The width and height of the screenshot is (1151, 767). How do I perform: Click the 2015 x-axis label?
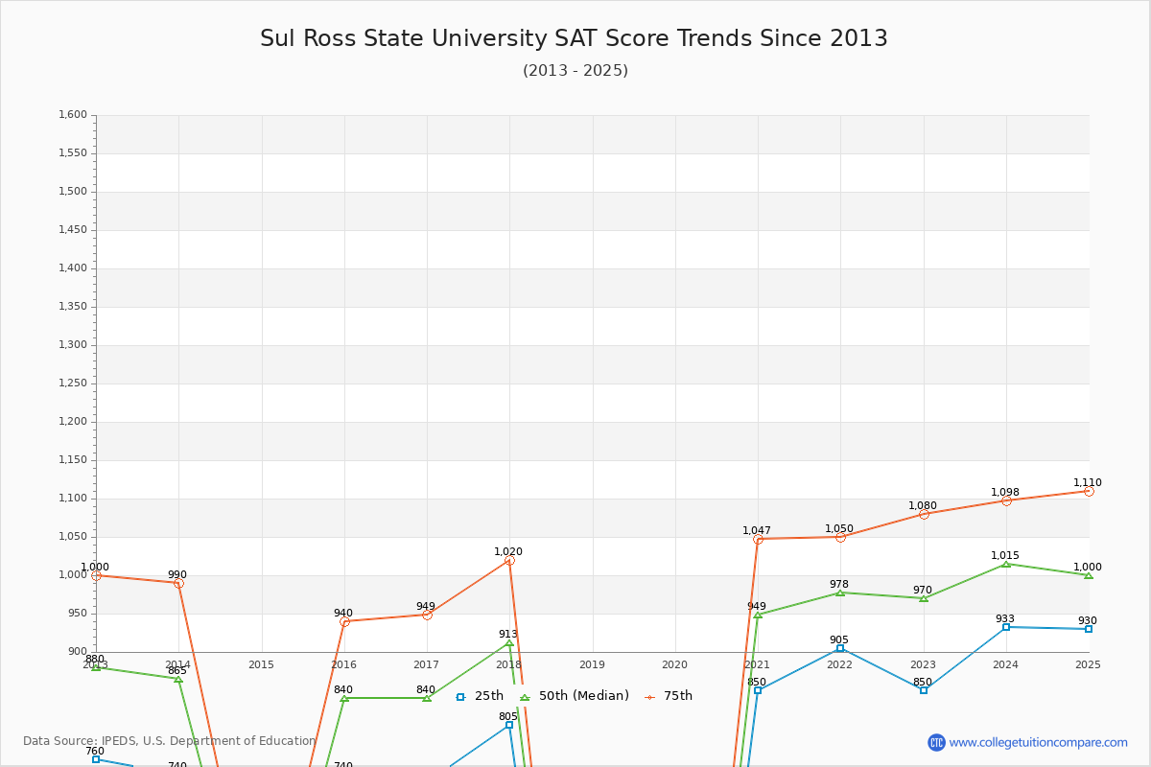point(261,664)
